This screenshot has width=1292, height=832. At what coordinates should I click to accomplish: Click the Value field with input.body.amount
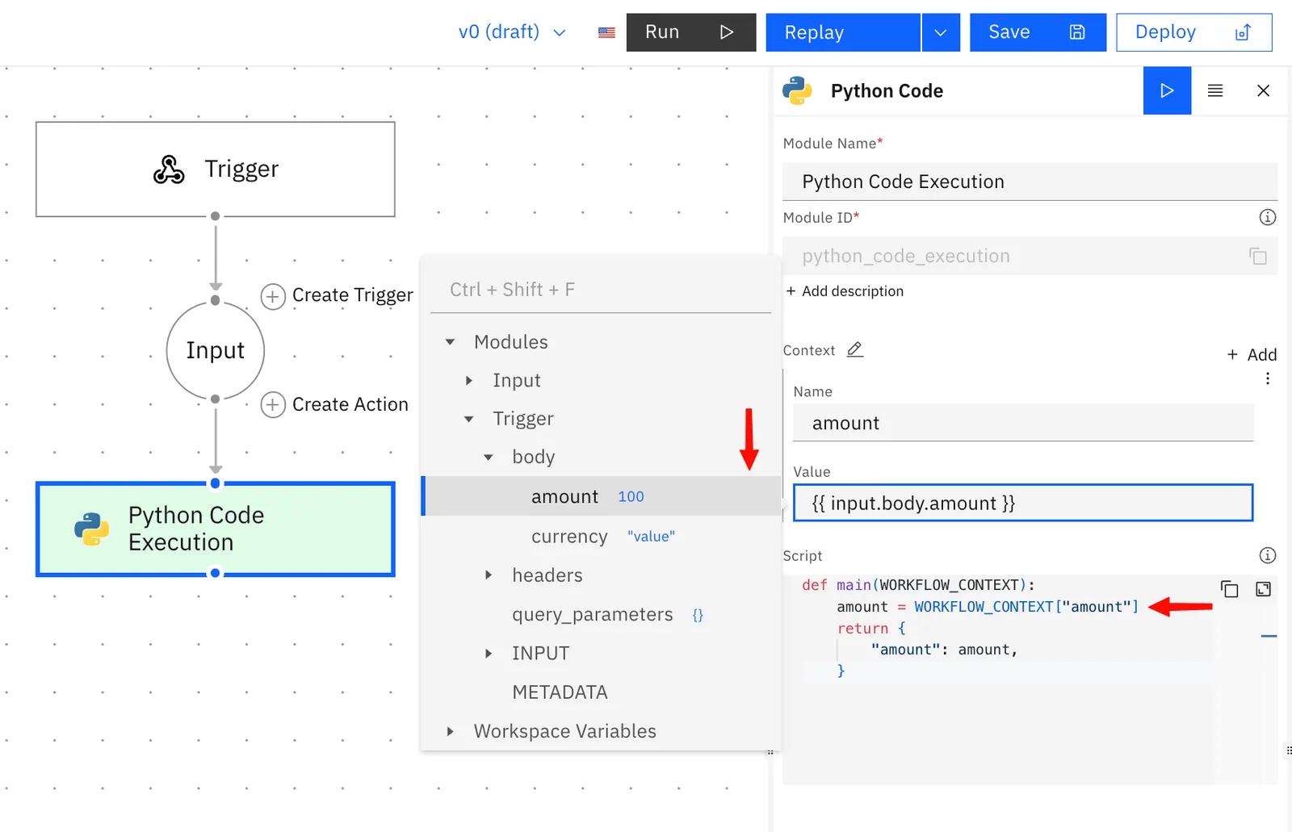point(1023,503)
